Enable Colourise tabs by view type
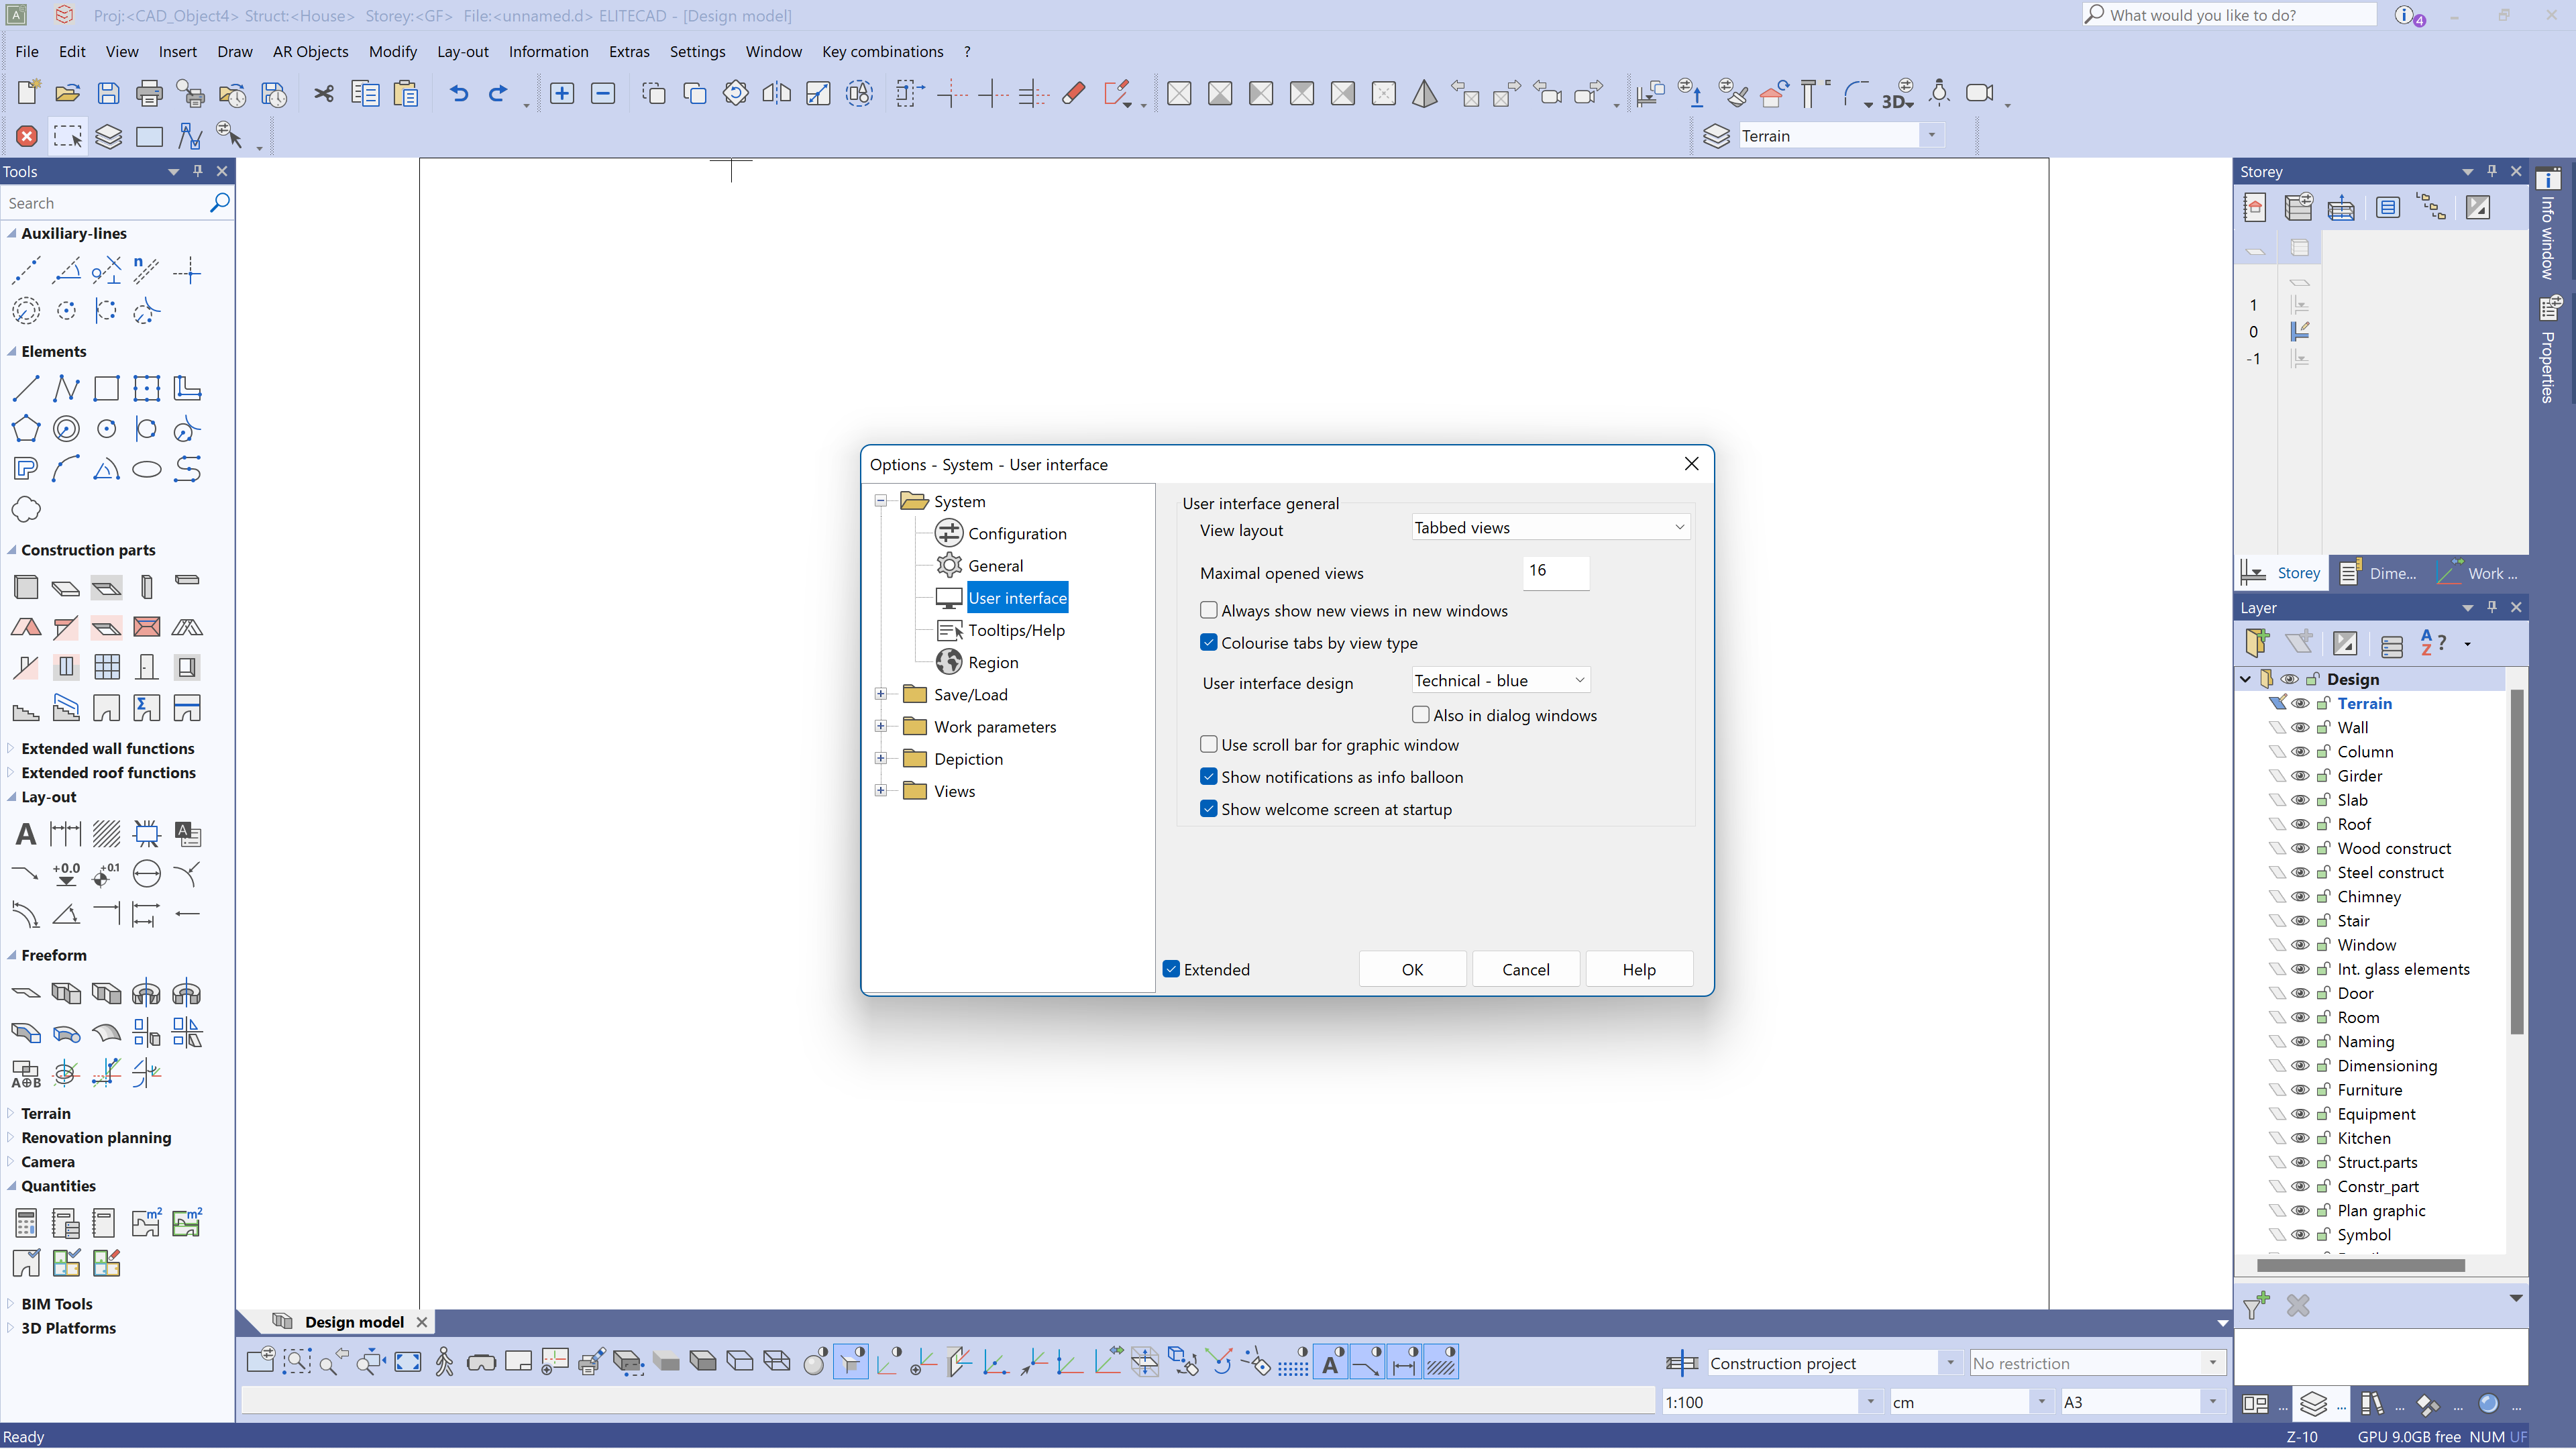This screenshot has width=2576, height=1449. coord(1210,641)
